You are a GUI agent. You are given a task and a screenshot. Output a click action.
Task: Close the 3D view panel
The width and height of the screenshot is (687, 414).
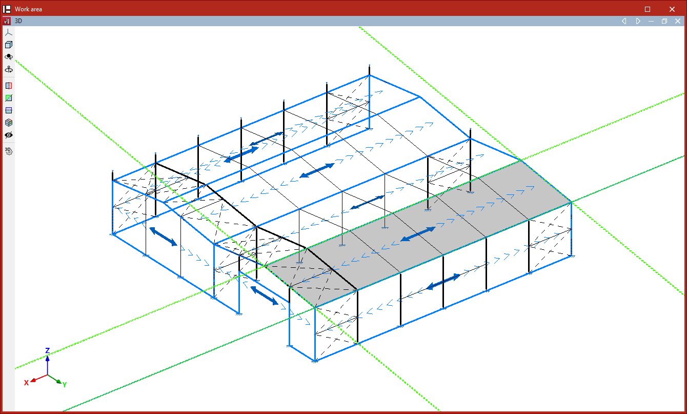click(x=678, y=21)
